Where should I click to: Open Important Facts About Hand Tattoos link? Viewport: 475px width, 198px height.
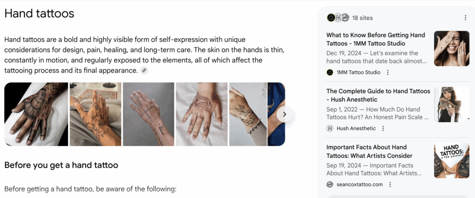369,151
